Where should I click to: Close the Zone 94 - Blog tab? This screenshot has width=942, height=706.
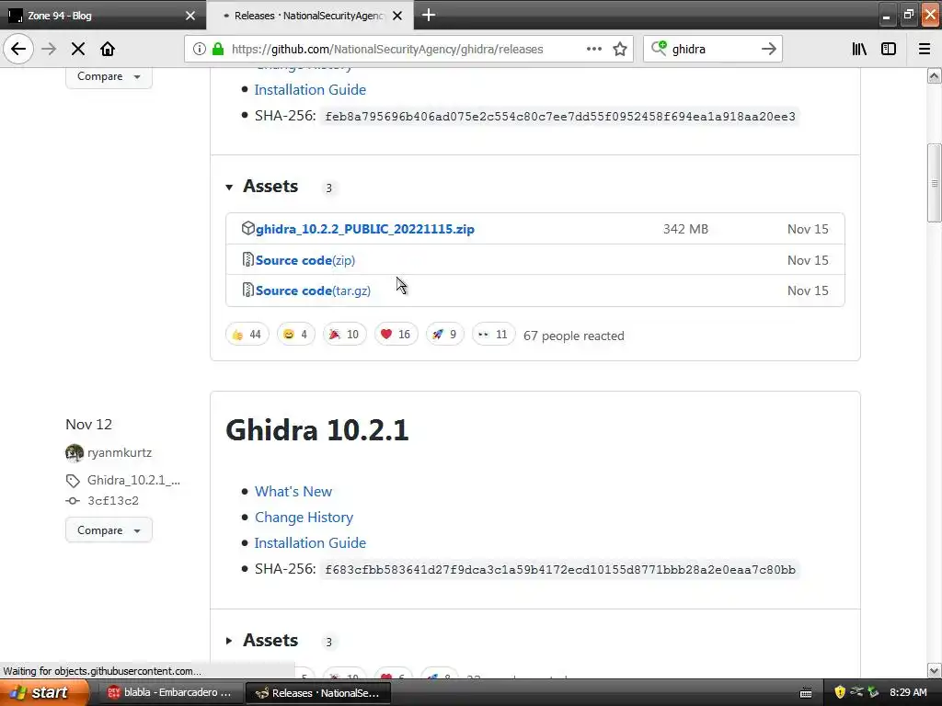[190, 16]
